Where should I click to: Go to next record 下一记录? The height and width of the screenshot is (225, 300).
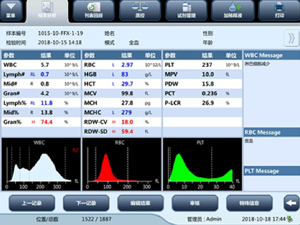pyautogui.click(x=86, y=203)
